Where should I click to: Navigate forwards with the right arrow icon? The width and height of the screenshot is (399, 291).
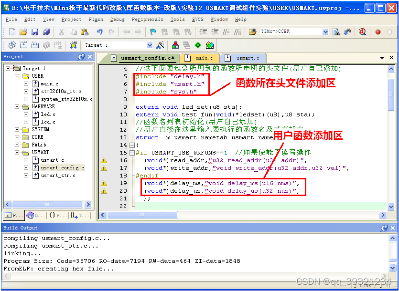[138, 32]
